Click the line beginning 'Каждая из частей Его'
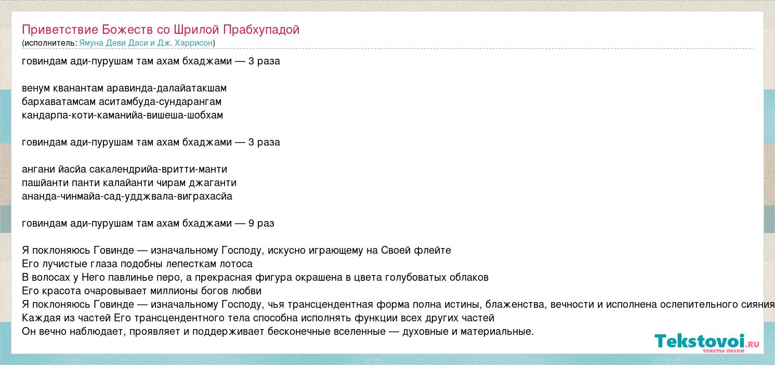This screenshot has height=365, width=775. tap(258, 318)
